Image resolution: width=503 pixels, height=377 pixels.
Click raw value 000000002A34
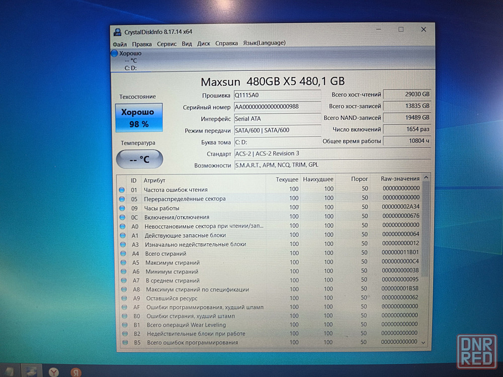tap(401, 207)
